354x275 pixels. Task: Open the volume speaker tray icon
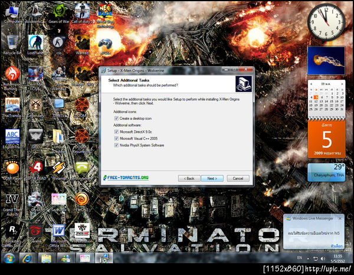pyautogui.click(x=323, y=258)
